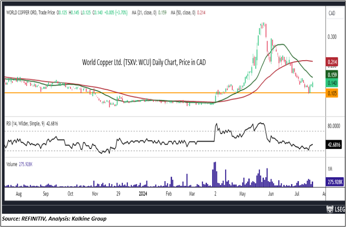Click the Jul label on time axis
Screen dimensions: 346x227
point(297,194)
